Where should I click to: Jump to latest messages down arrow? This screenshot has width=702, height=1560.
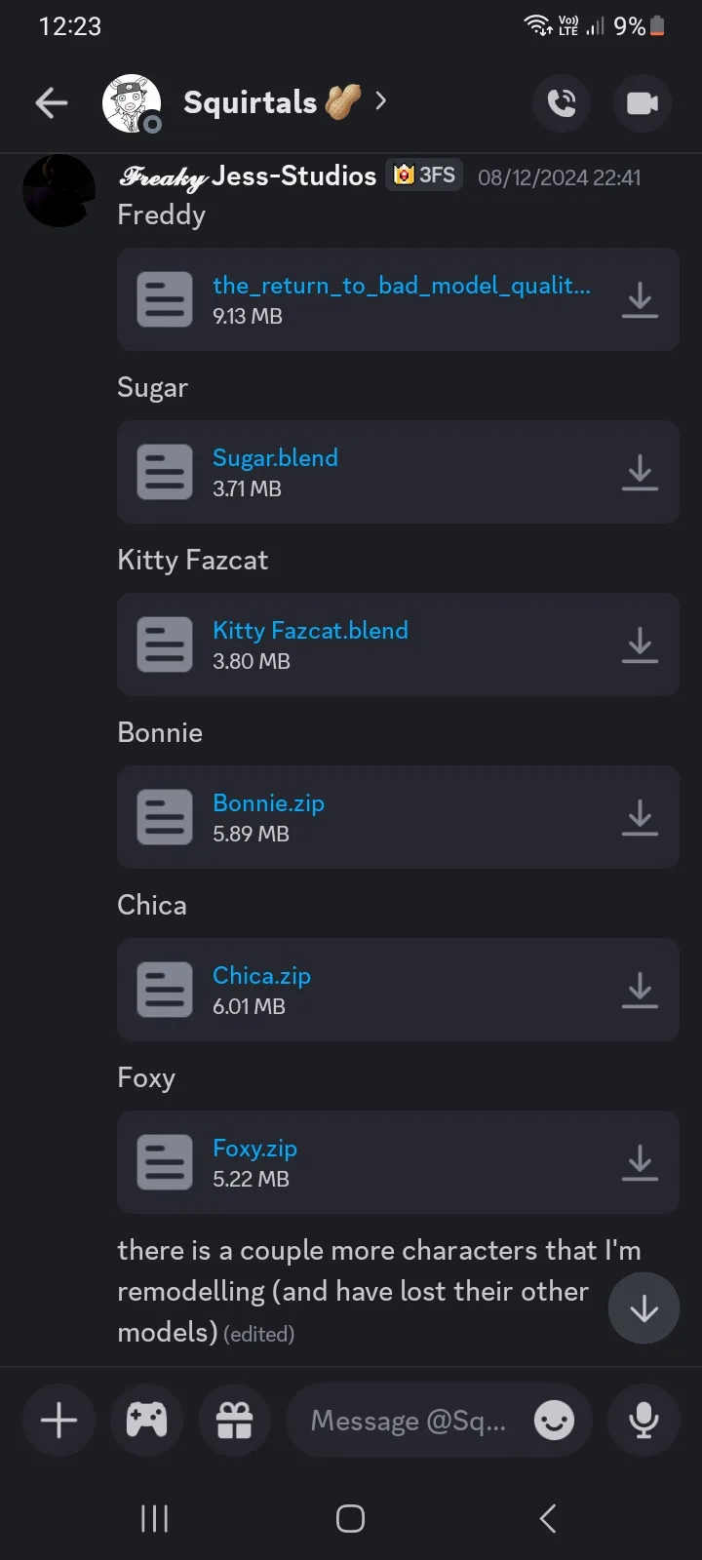pyautogui.click(x=643, y=1308)
